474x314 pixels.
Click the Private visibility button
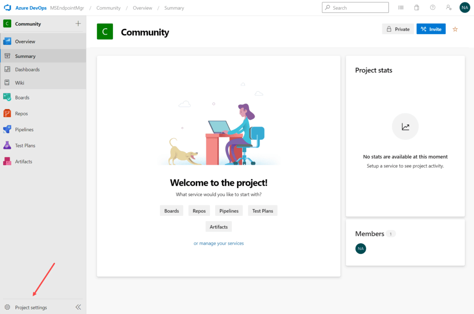[x=398, y=29]
